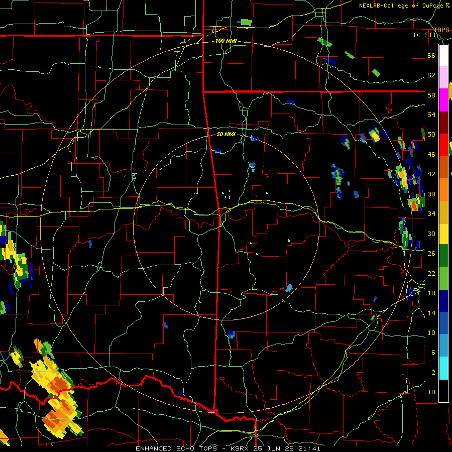Click the [K FT] units label
This screenshot has width=452, height=452.
[x=424, y=35]
